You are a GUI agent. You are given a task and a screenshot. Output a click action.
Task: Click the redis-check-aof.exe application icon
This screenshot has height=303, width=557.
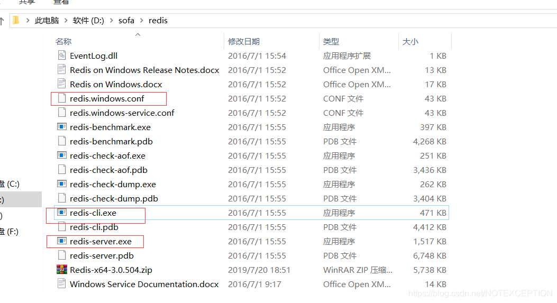(x=62, y=155)
